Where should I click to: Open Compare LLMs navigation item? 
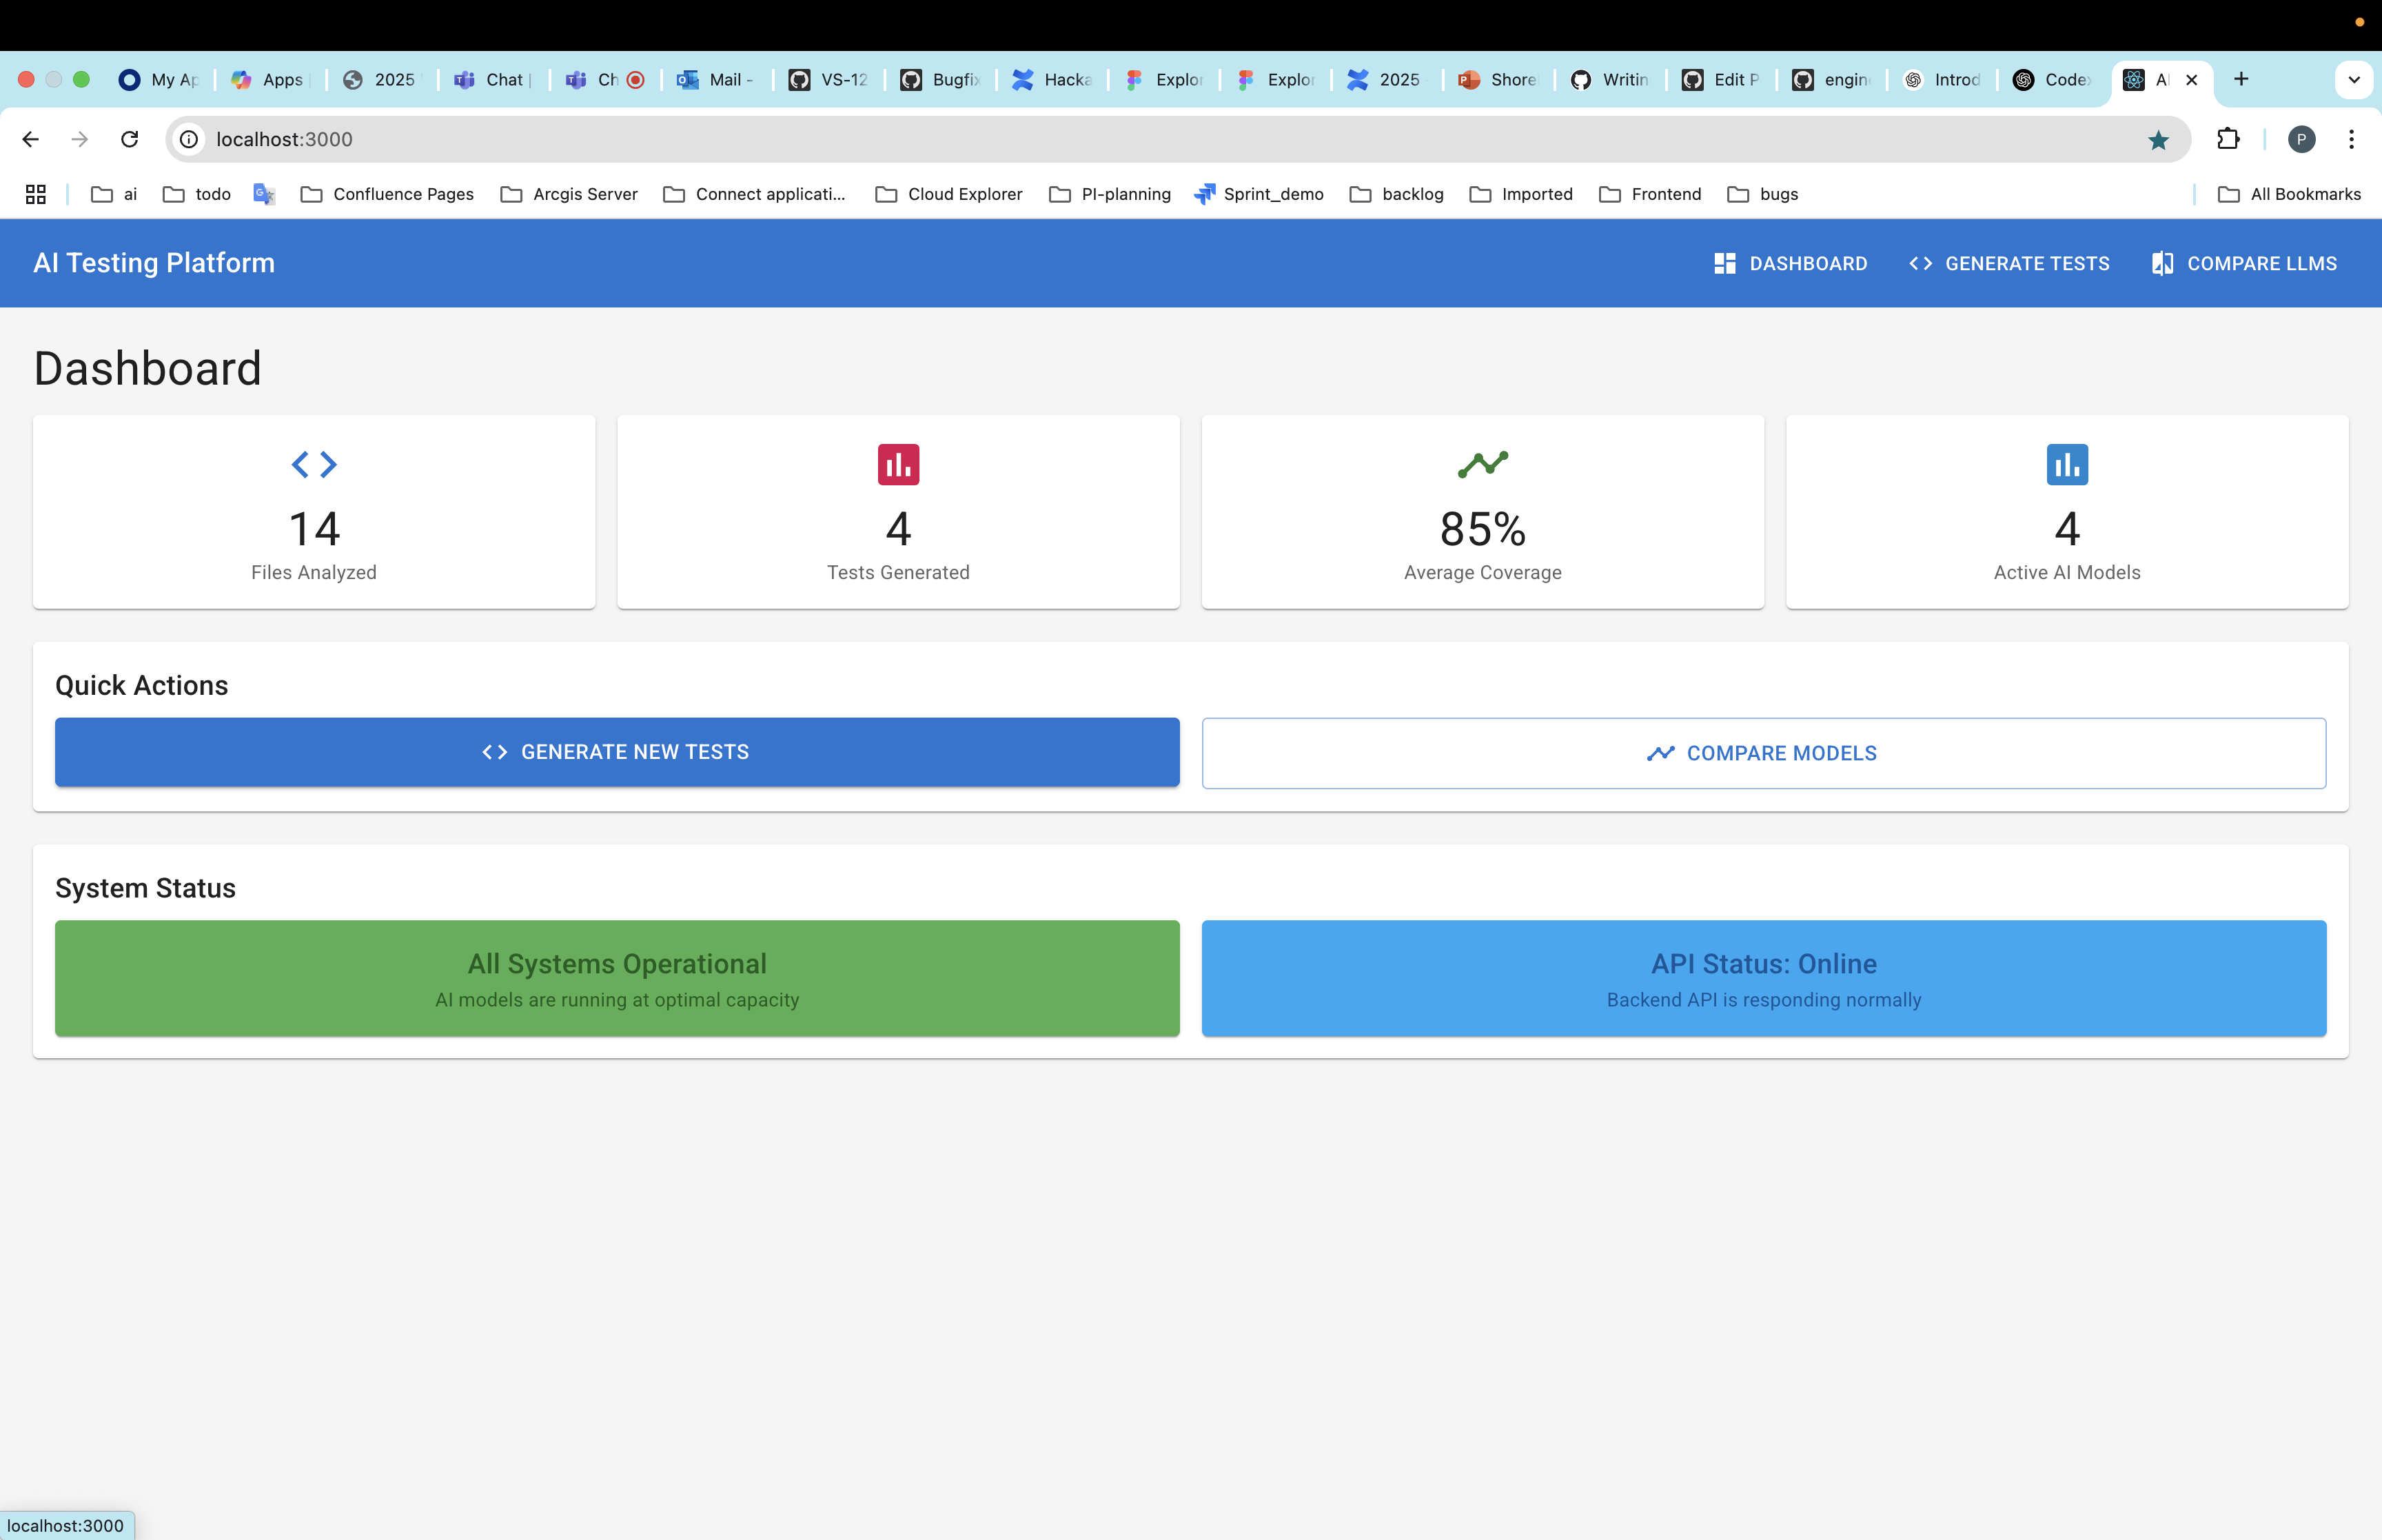(2244, 263)
